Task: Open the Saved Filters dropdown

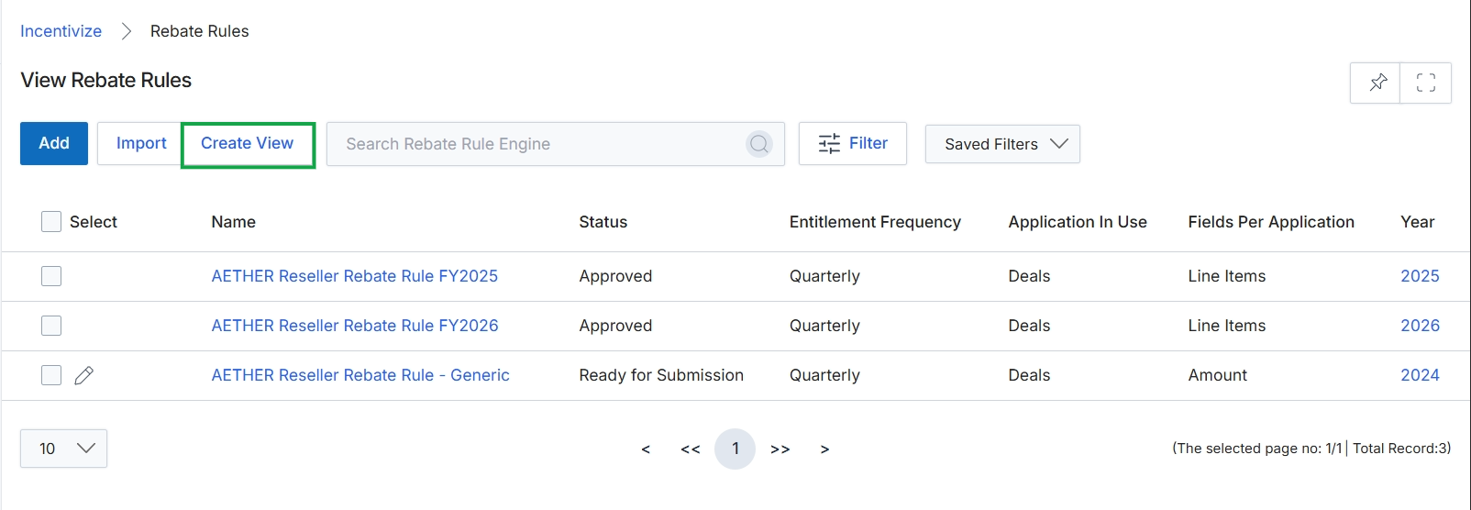Action: click(x=1002, y=144)
